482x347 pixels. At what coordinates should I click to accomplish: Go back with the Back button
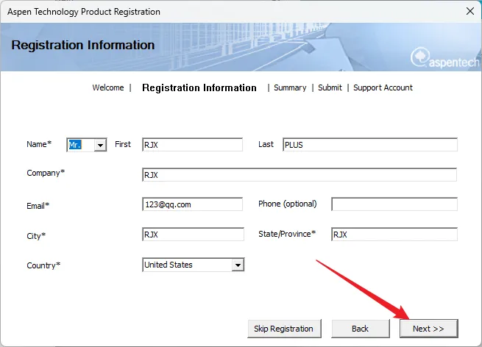point(361,329)
